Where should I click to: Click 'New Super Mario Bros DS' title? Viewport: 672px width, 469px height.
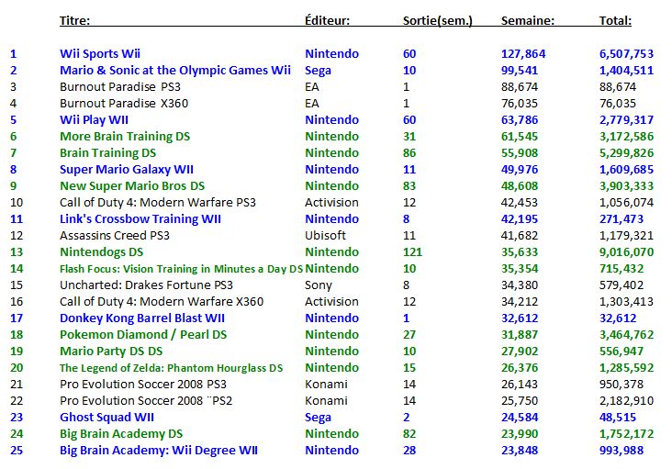click(132, 186)
